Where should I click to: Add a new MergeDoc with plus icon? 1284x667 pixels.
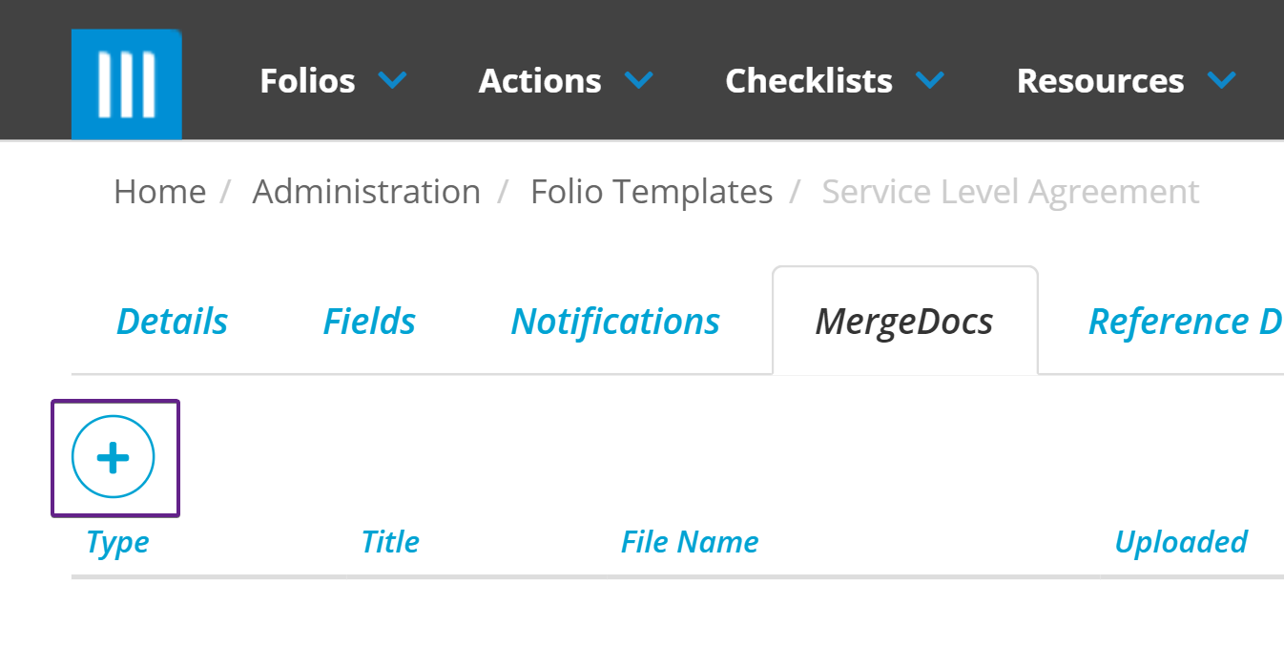click(x=114, y=458)
